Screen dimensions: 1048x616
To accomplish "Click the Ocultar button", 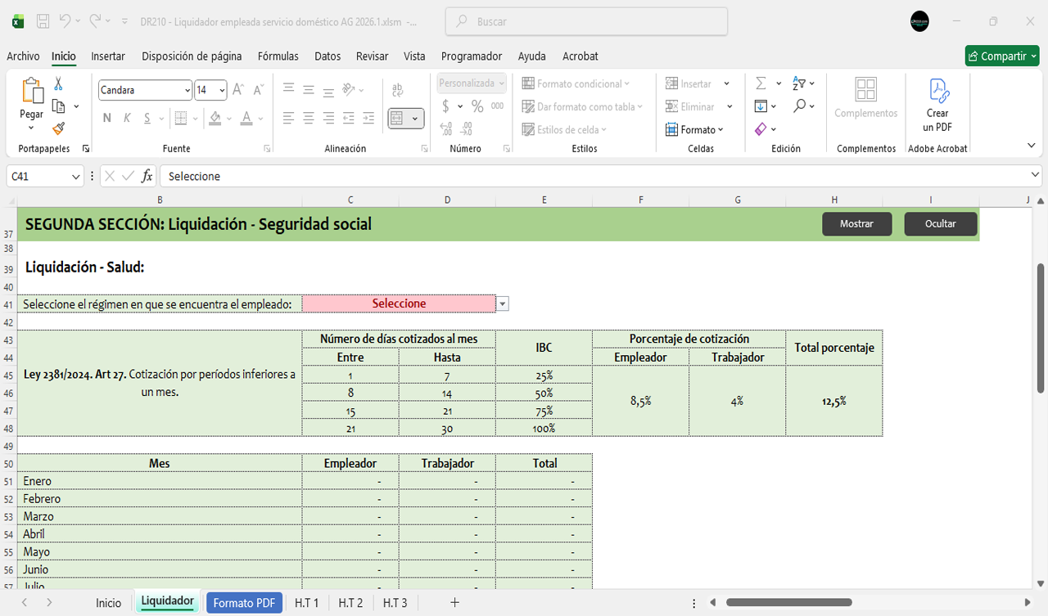I will pos(940,224).
